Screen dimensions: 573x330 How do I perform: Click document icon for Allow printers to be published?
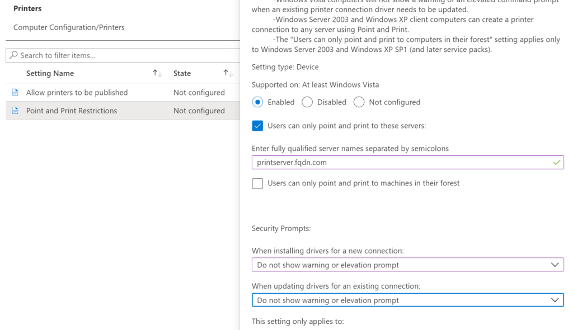point(15,92)
